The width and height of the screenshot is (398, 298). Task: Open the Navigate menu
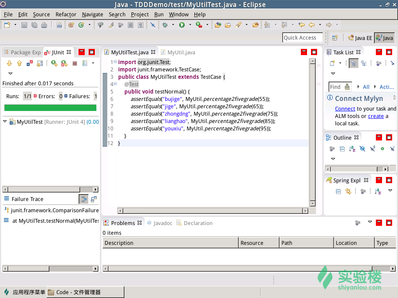click(93, 14)
